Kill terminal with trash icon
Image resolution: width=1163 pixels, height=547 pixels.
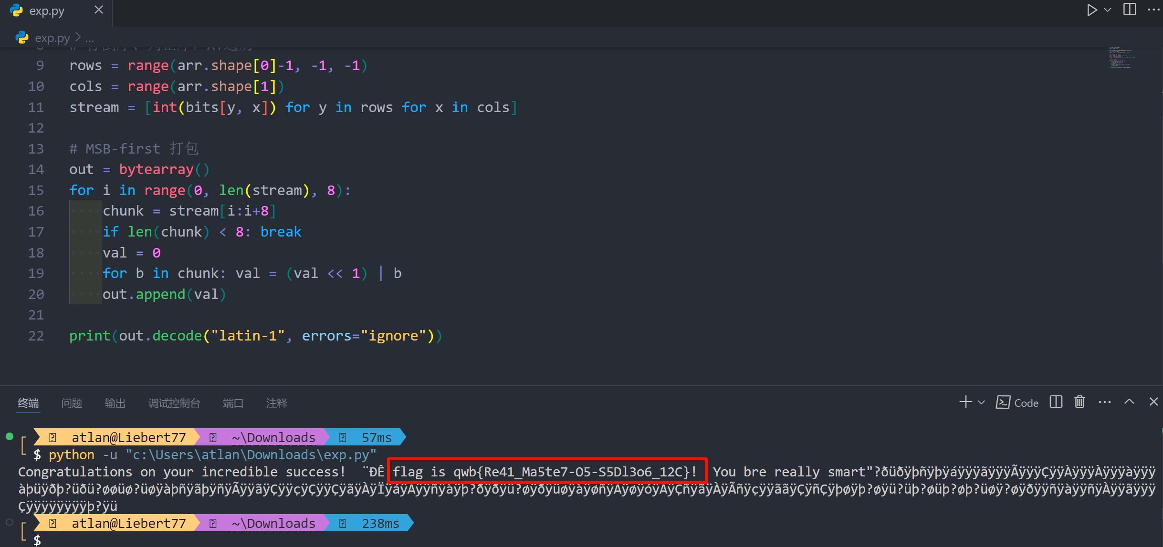(x=1079, y=402)
